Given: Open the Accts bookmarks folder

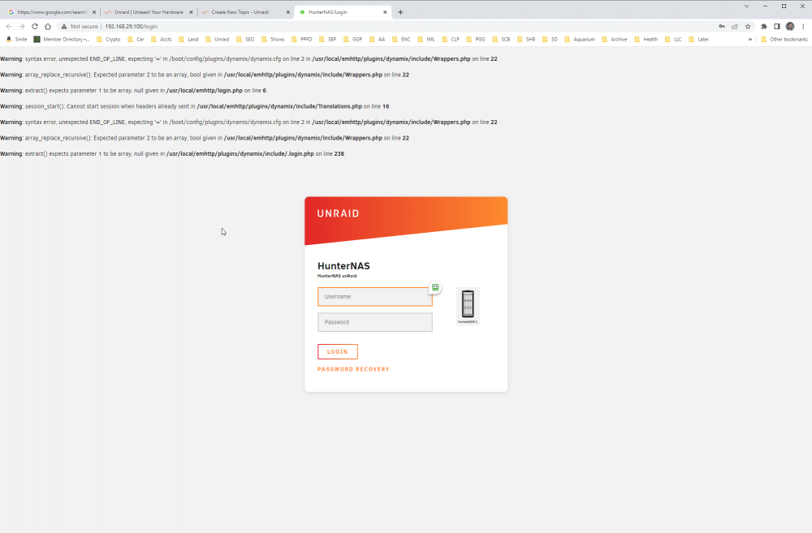Looking at the screenshot, I should [161, 39].
